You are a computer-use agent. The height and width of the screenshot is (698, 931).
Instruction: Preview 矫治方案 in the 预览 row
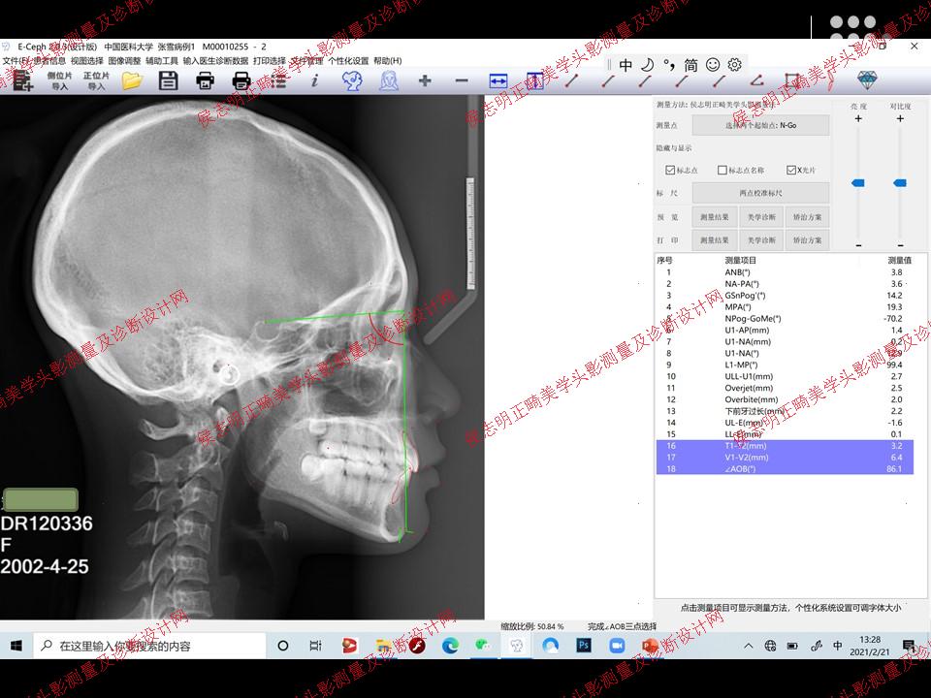pos(808,217)
